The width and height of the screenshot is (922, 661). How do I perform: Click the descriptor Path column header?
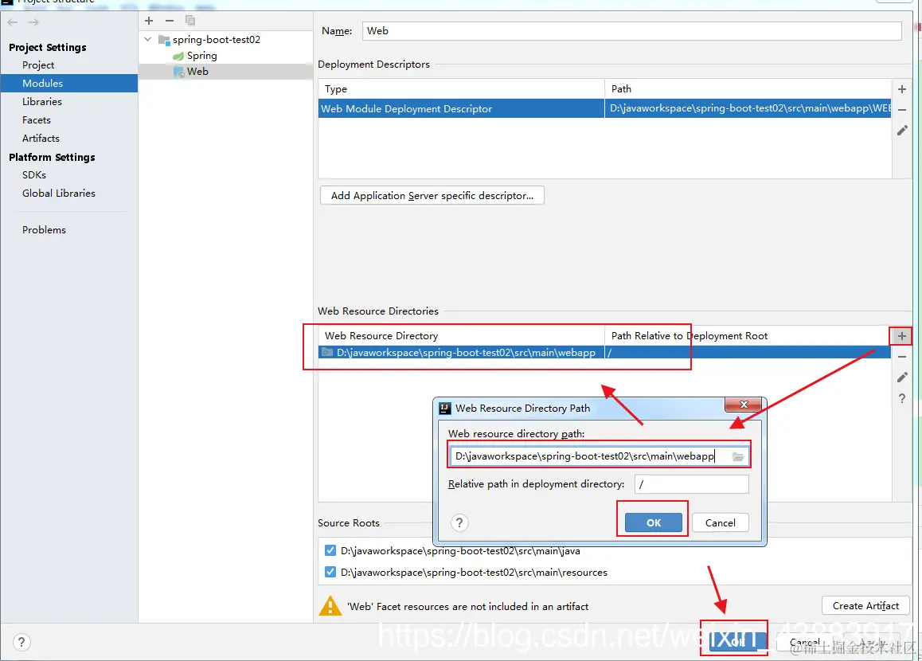click(748, 89)
